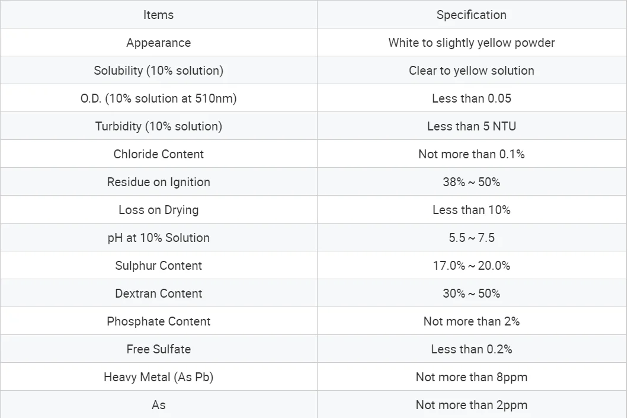Select the "Solubility (10% solution)" cell
This screenshot has width=628, height=418.
pos(158,71)
